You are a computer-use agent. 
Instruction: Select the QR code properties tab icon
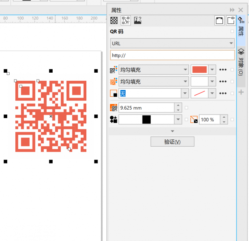126,20
